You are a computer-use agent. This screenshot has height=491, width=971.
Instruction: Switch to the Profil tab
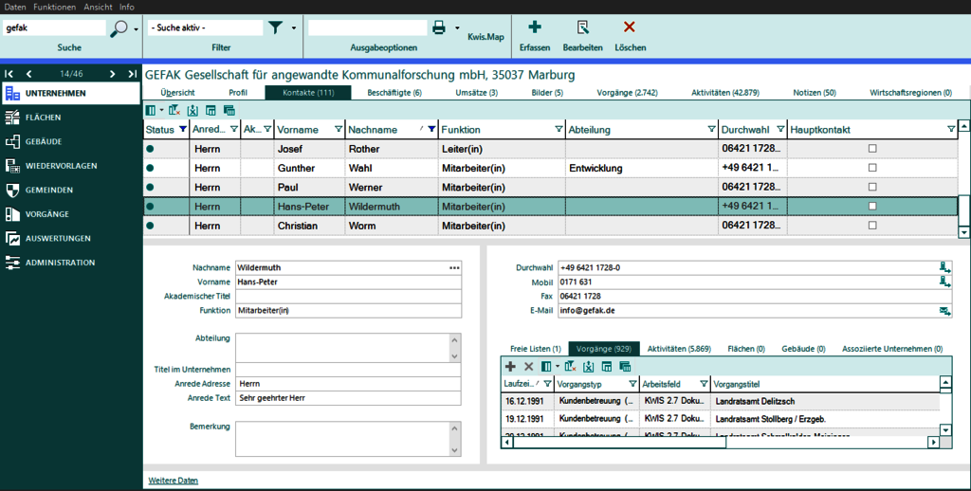point(238,92)
